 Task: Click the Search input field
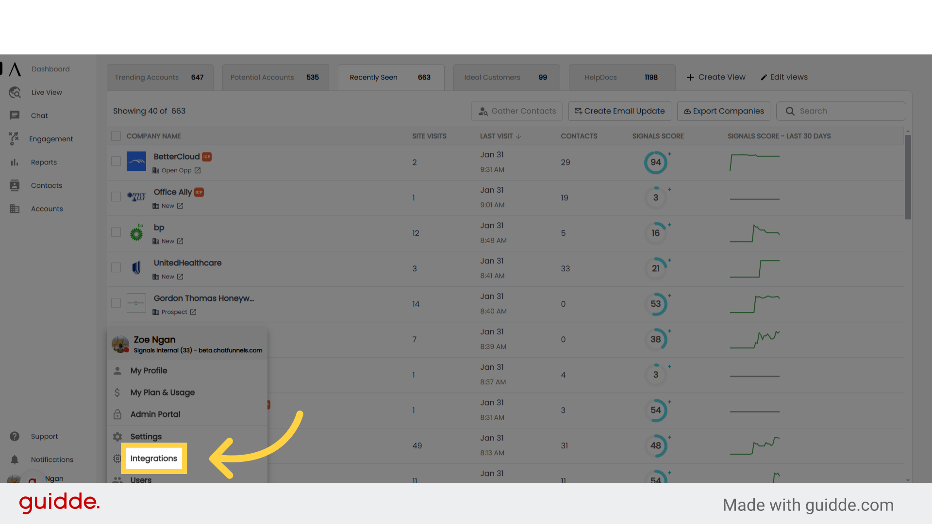(x=841, y=111)
